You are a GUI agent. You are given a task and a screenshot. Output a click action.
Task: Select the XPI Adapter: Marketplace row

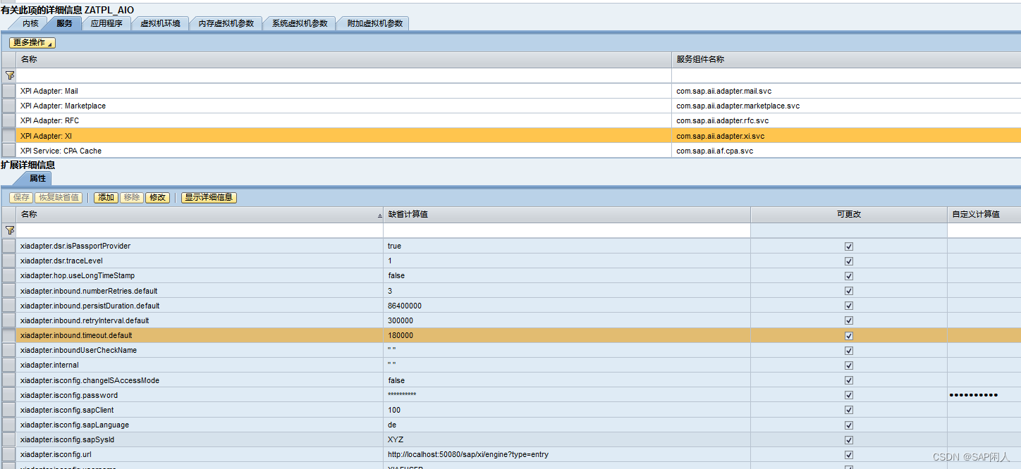click(510, 106)
